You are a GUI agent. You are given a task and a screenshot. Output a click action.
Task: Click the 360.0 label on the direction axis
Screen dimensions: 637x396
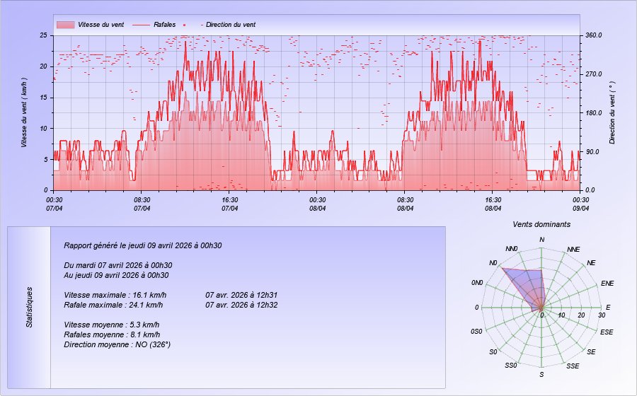593,35
